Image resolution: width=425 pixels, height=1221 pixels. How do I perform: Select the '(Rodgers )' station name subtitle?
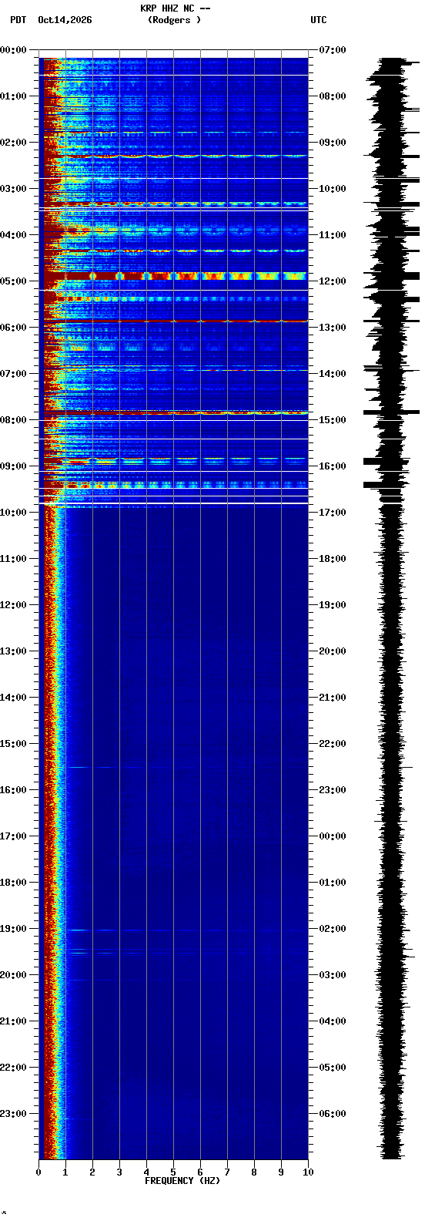[x=174, y=20]
